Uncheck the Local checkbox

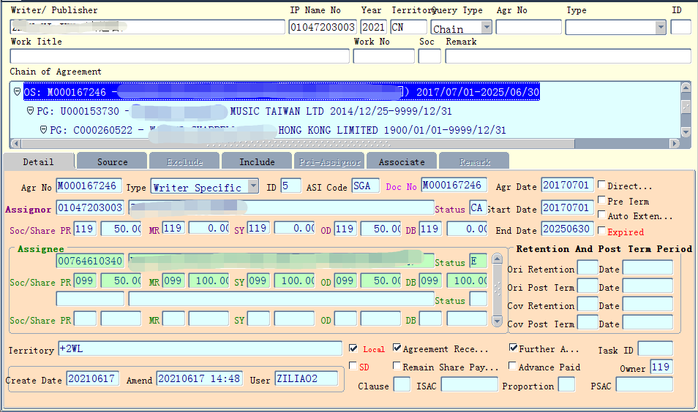click(x=353, y=348)
